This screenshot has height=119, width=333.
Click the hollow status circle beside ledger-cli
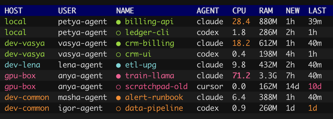119,32
